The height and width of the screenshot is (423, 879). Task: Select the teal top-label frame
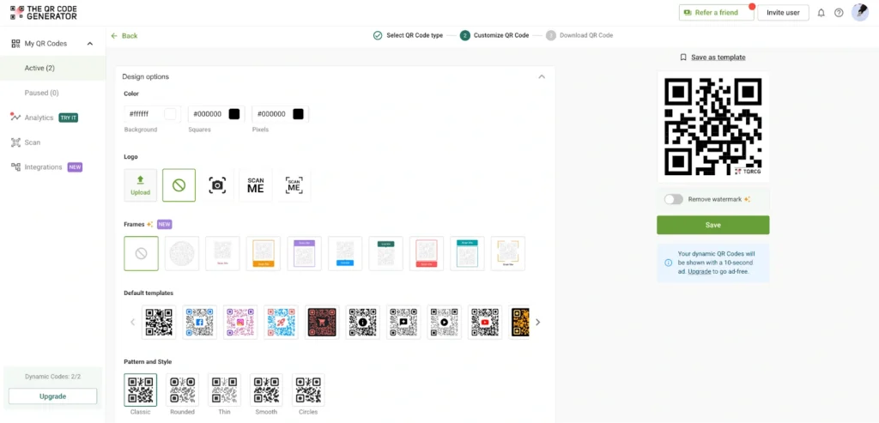click(468, 253)
